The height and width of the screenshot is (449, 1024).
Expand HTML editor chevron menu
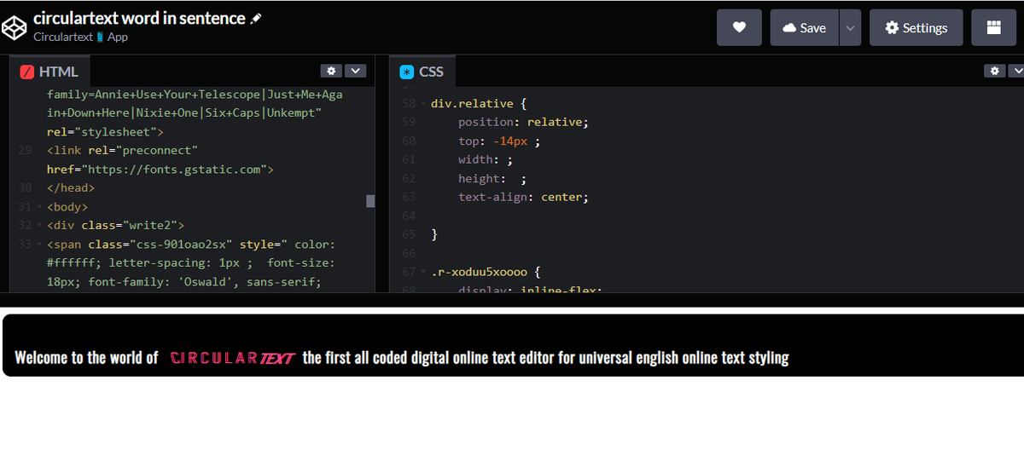tap(355, 71)
